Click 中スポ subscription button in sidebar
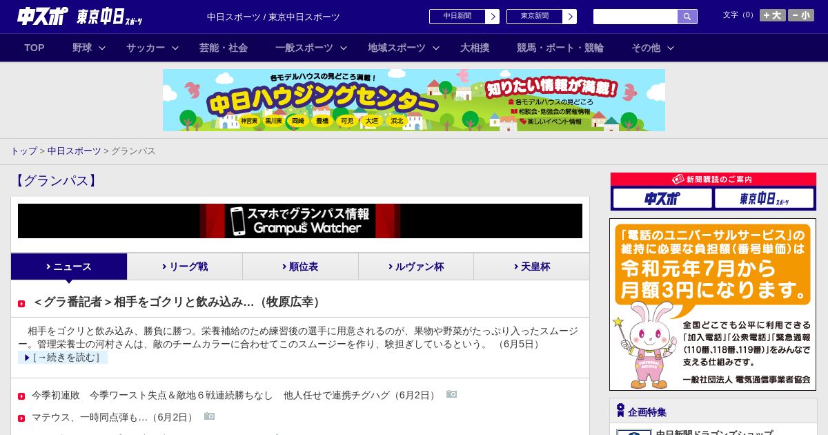This screenshot has width=828, height=435. 662,198
